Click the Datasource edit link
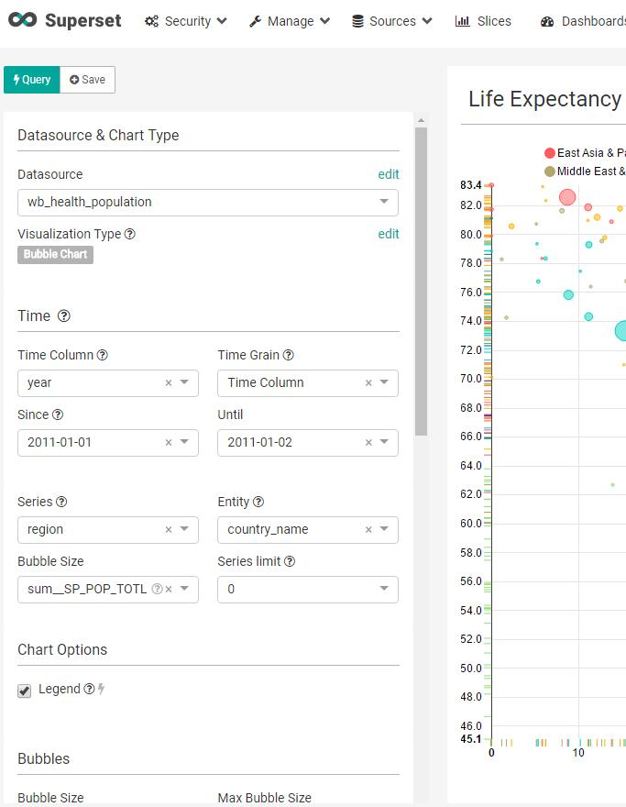 pyautogui.click(x=389, y=174)
